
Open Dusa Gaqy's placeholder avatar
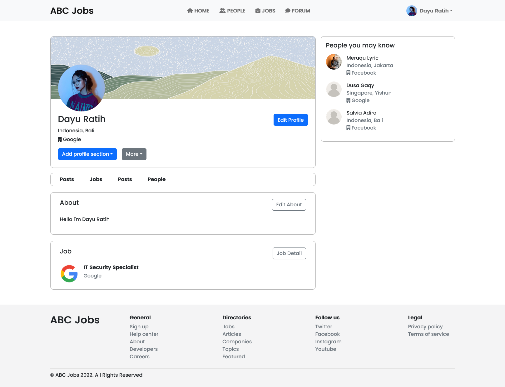coord(334,89)
